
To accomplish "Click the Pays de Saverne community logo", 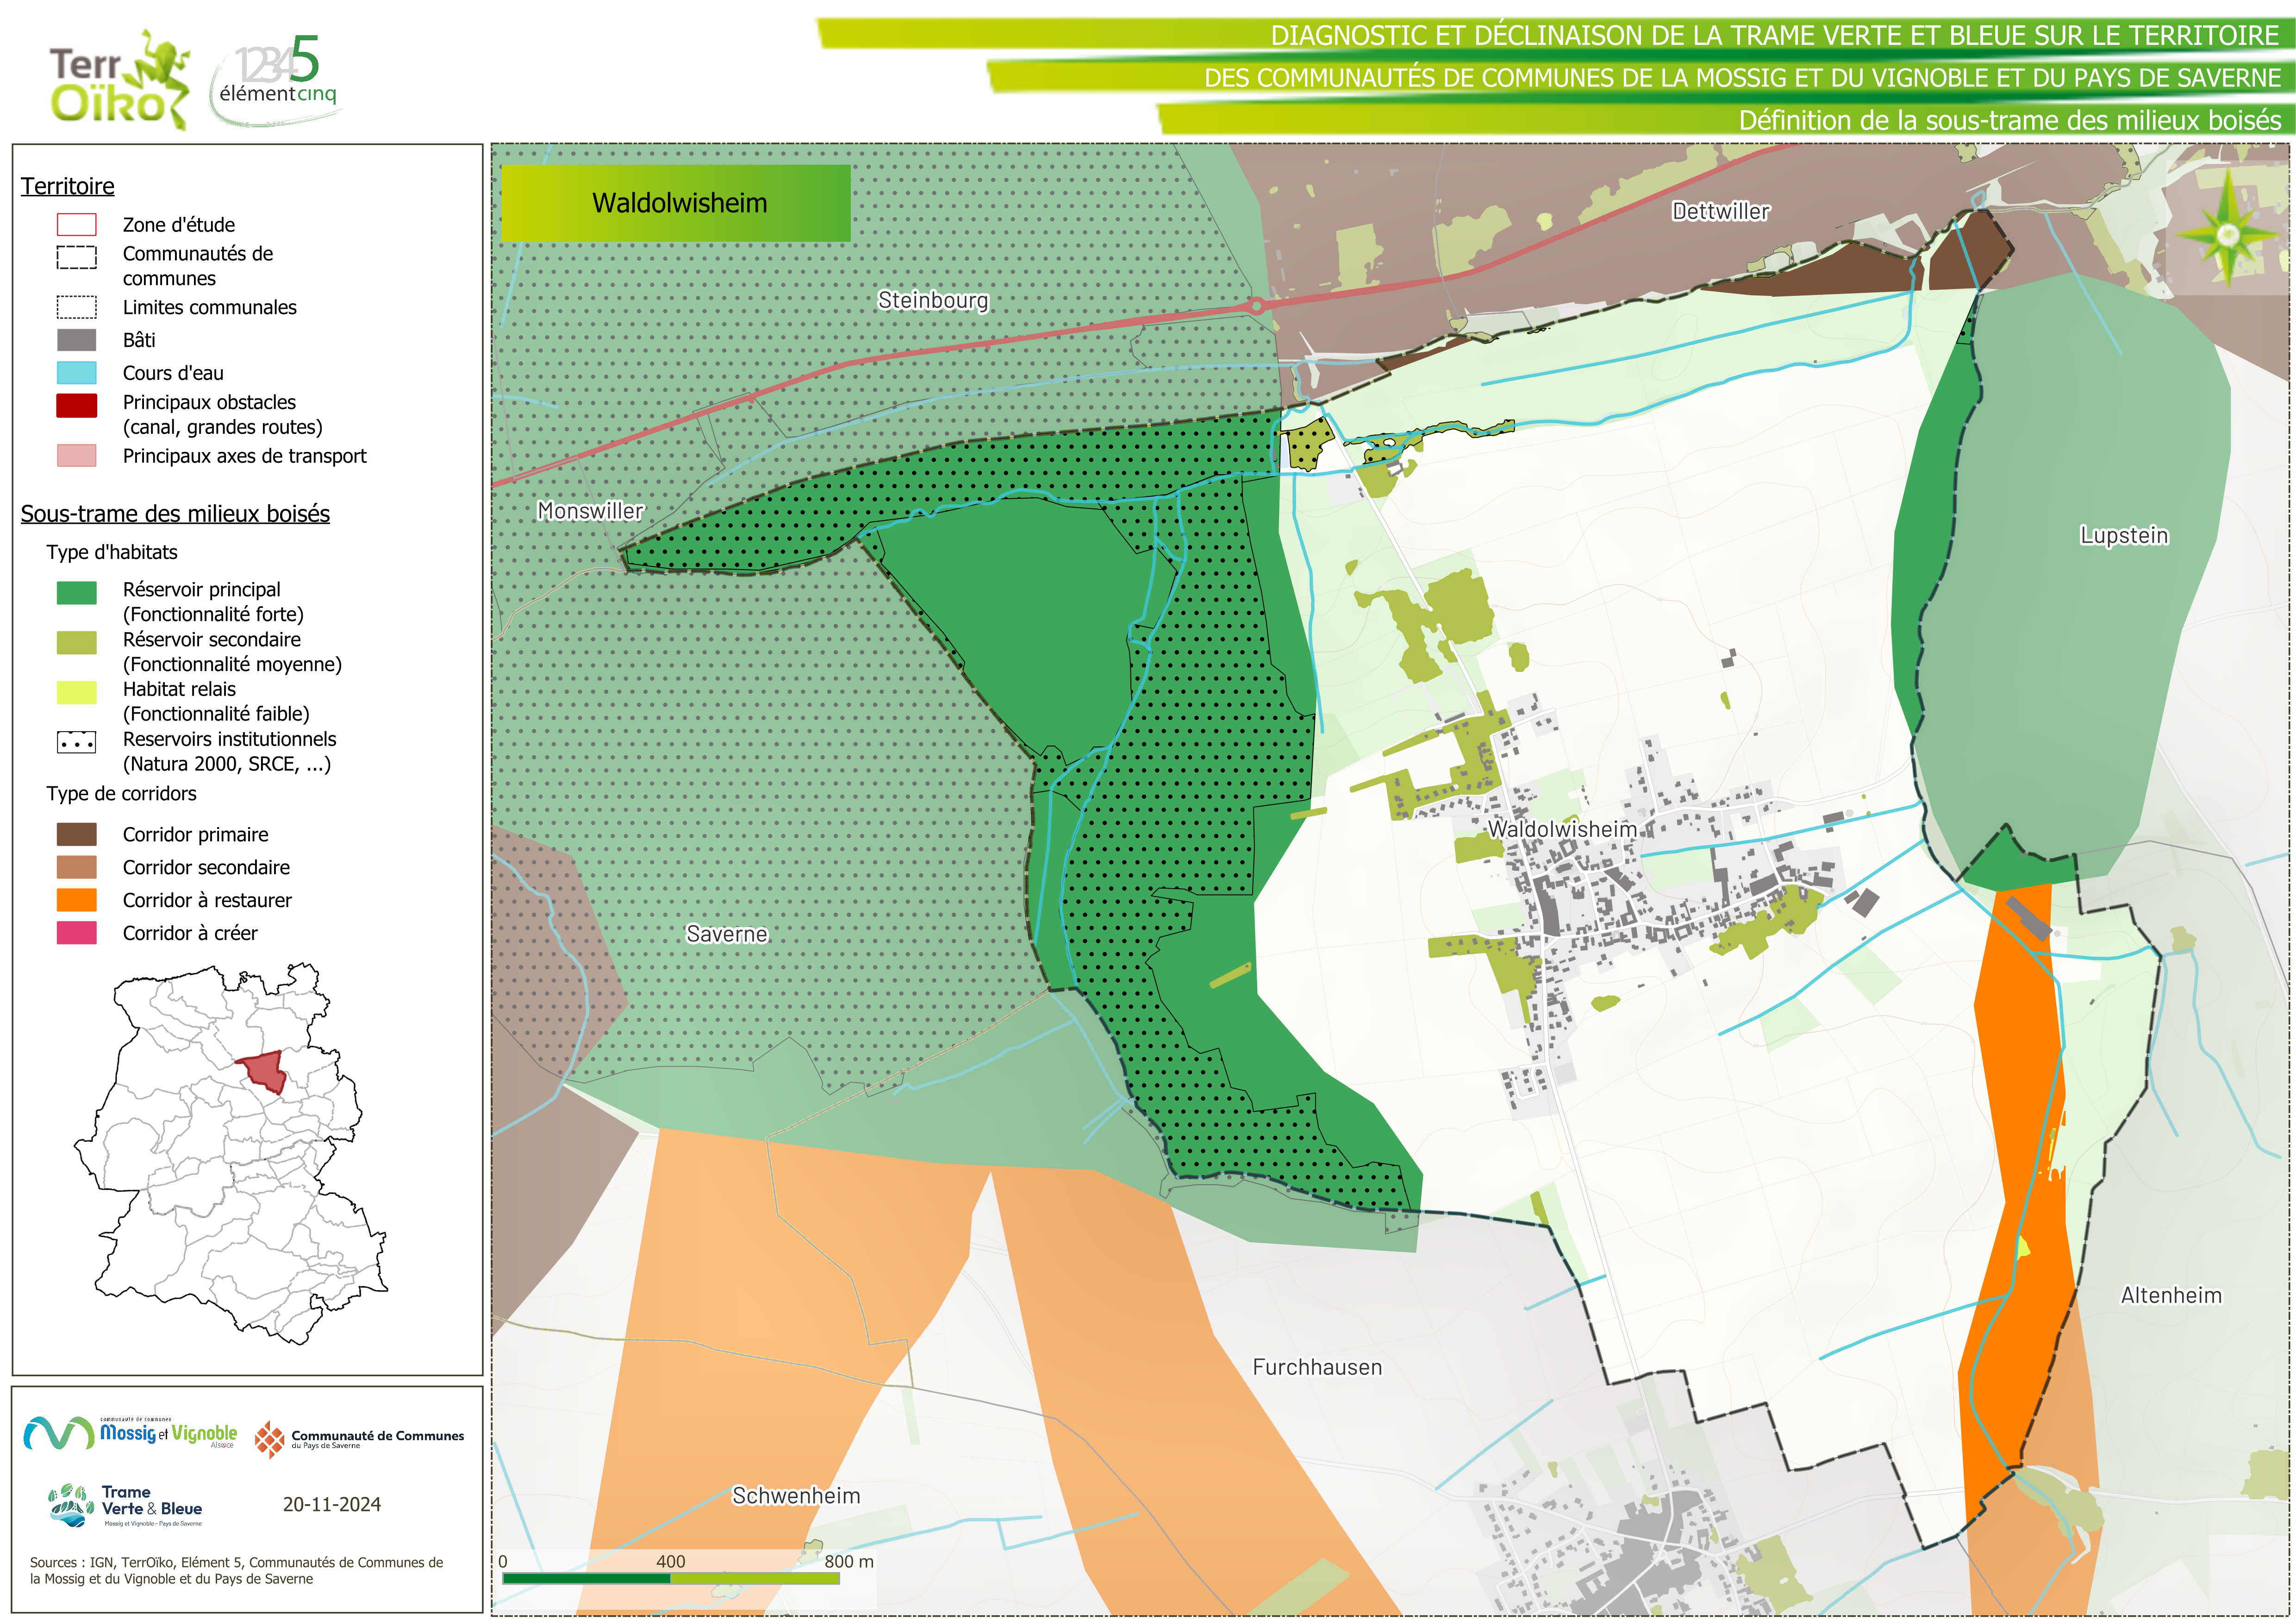I will [359, 1439].
